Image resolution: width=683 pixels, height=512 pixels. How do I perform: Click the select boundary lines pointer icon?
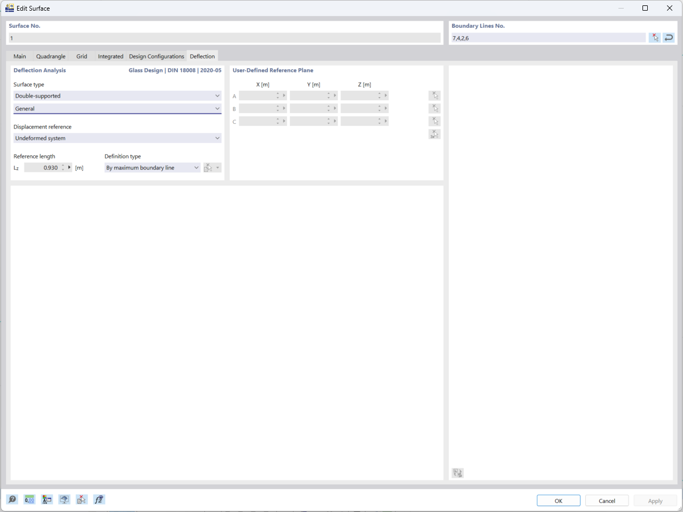pos(655,37)
